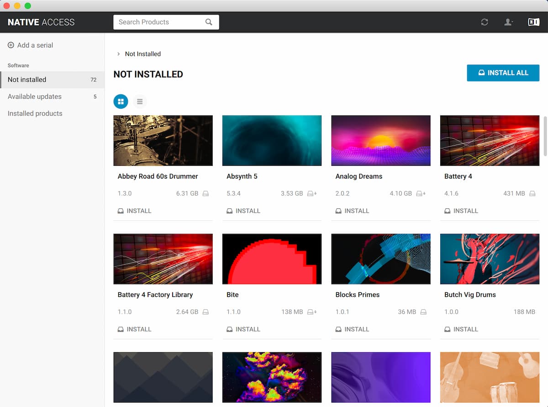Switch to list view
Screen dimensions: 548x407
(140, 101)
